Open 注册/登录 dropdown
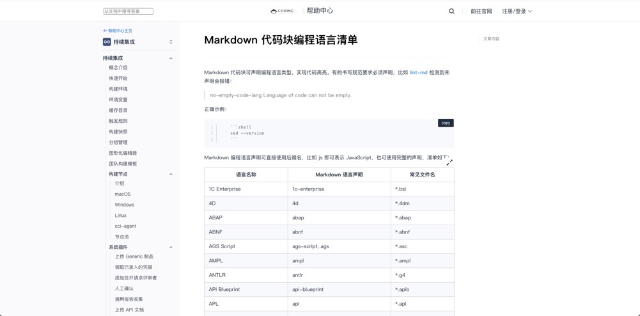Viewport: 640px width, 316px height. click(x=517, y=12)
